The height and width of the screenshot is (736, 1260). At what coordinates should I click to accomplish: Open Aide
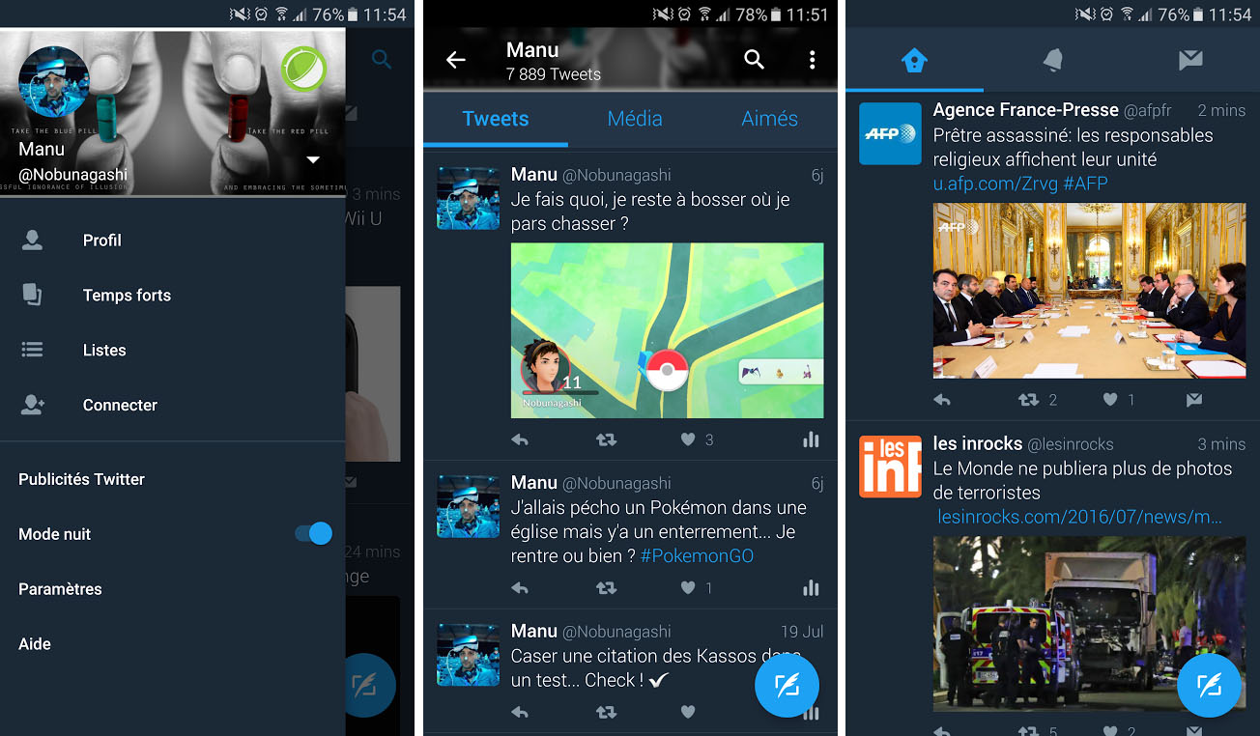35,644
